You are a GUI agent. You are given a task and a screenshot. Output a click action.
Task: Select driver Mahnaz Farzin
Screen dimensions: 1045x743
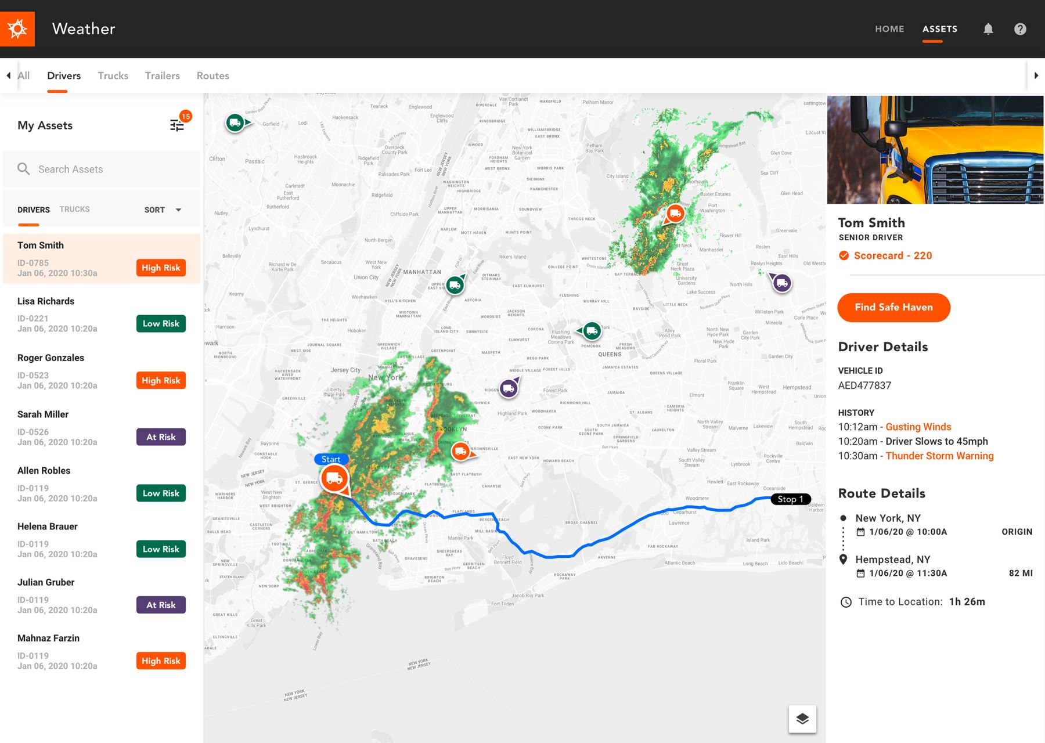(x=102, y=652)
